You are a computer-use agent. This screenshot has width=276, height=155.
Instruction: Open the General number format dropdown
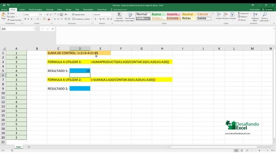[x=111, y=15]
